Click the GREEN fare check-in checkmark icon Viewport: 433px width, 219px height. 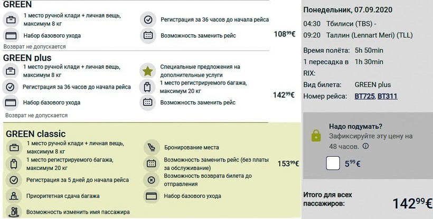pyautogui.click(x=148, y=20)
